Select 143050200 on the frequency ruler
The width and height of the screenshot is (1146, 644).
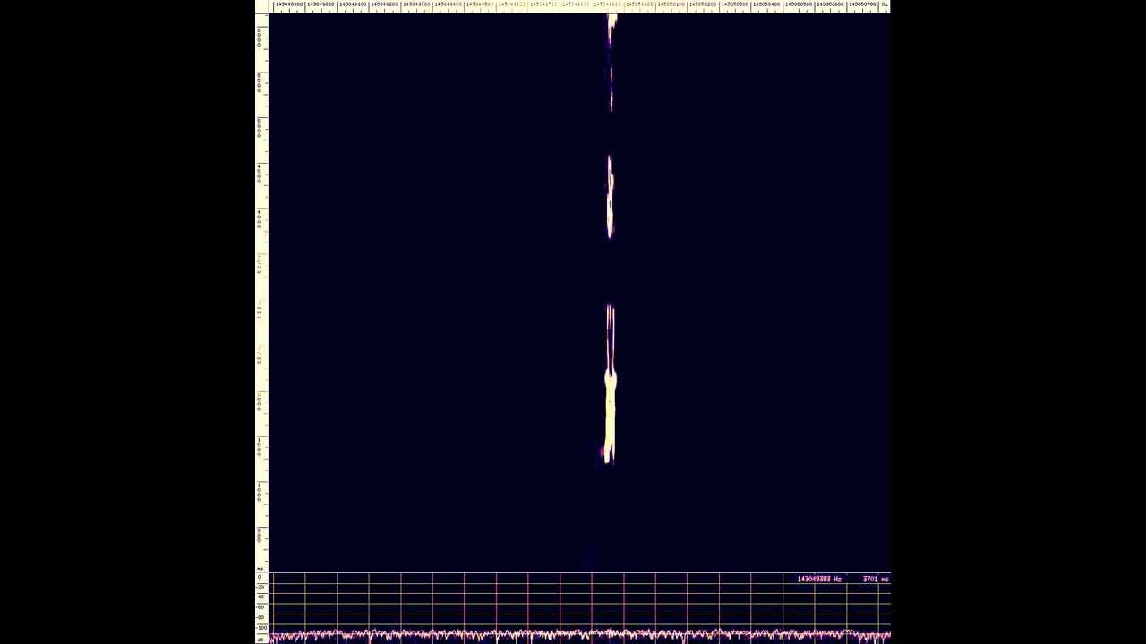(x=703, y=5)
